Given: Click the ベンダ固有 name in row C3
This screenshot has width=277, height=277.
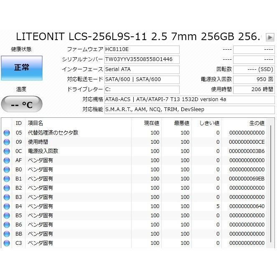Looking at the screenshot, I should (41, 243).
